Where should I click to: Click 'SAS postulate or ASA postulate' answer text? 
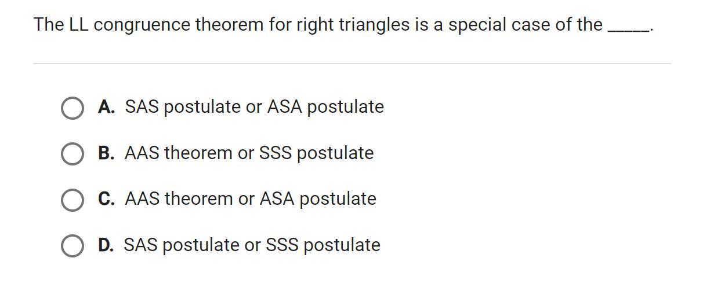pos(254,107)
